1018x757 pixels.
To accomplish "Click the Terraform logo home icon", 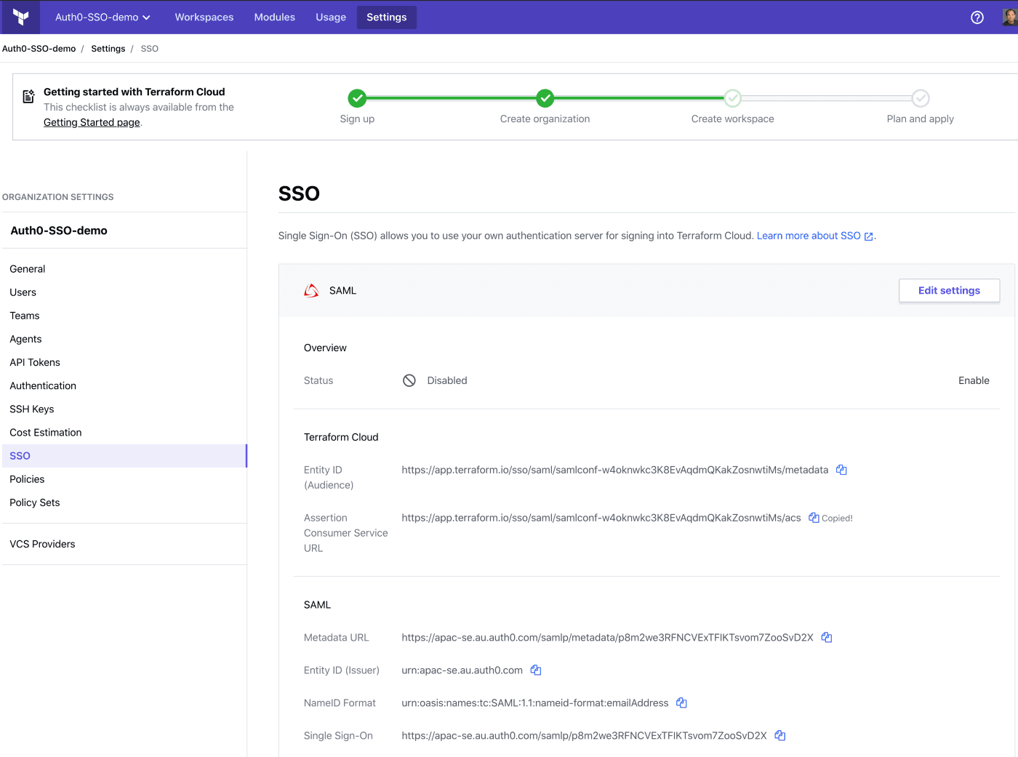I will [x=21, y=17].
